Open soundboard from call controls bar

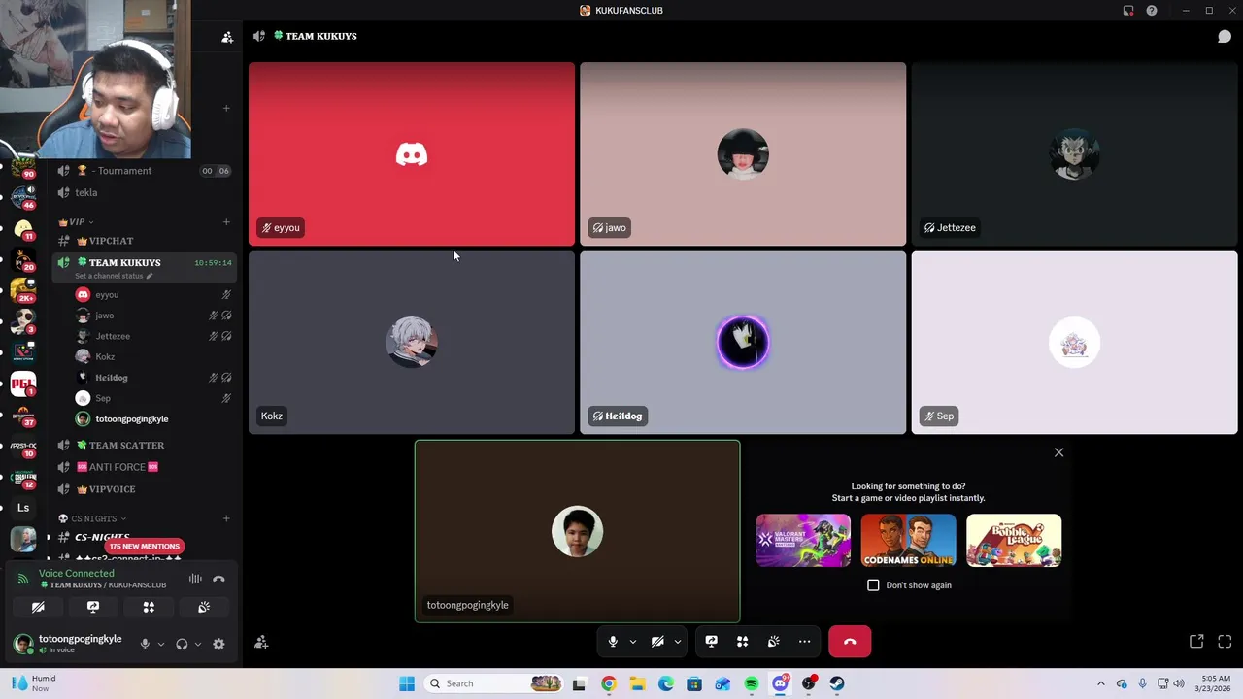click(773, 642)
